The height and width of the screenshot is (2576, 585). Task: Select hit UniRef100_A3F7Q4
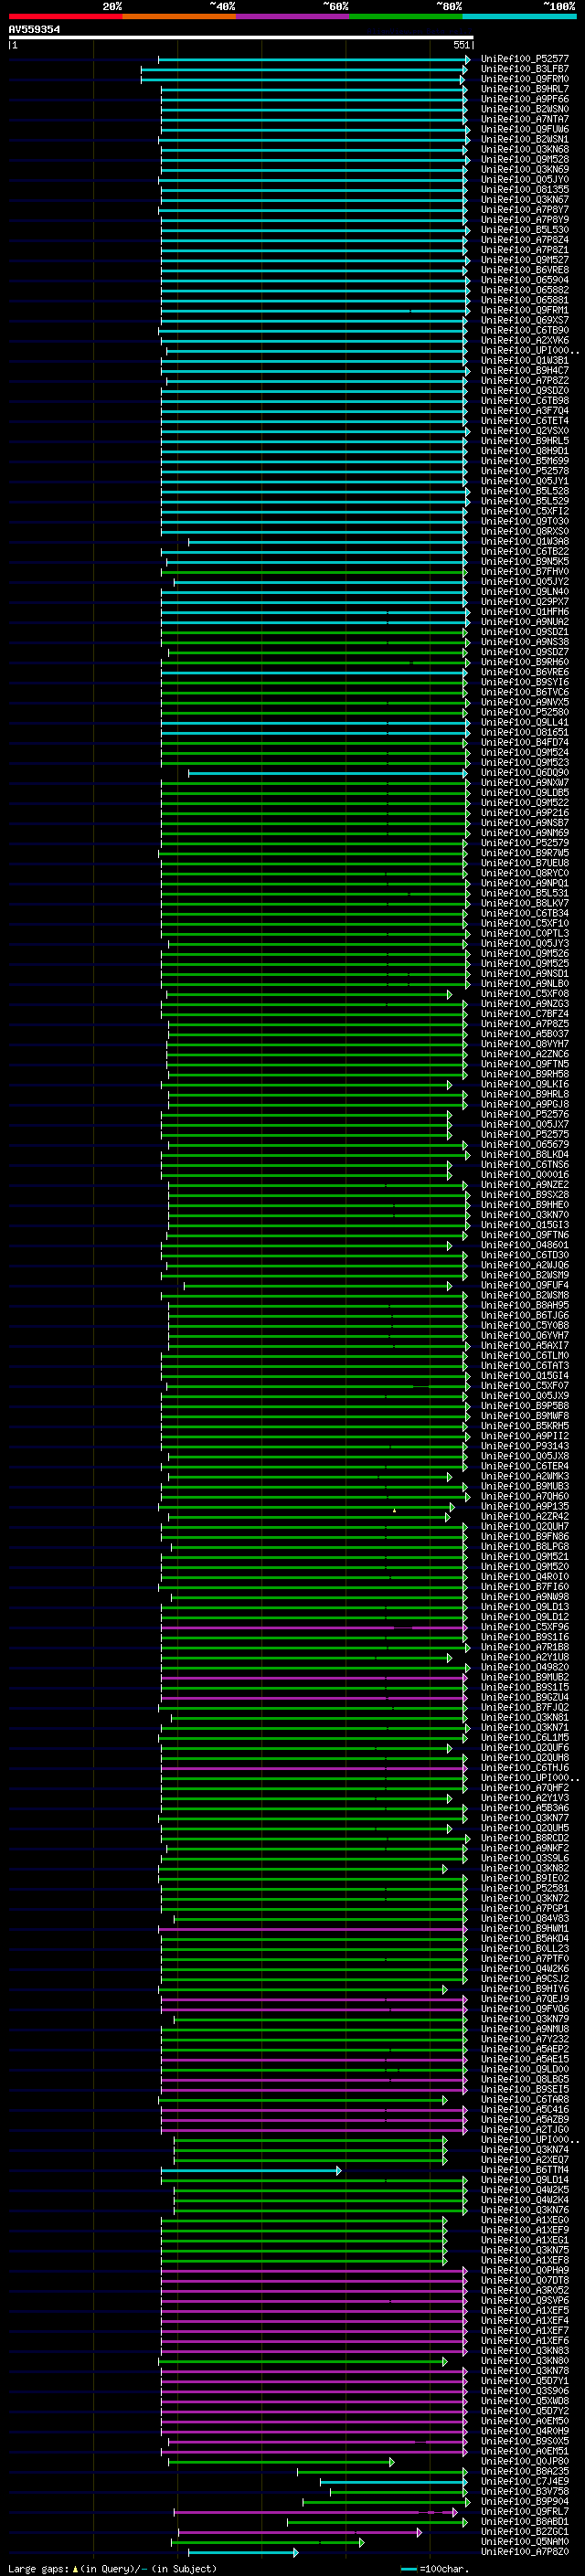[x=525, y=411]
